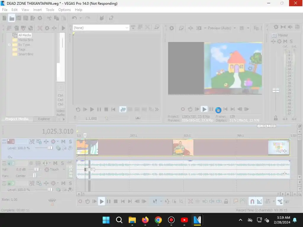
Task: Show hidden system tray icons chevron
Action: pyautogui.click(x=241, y=220)
